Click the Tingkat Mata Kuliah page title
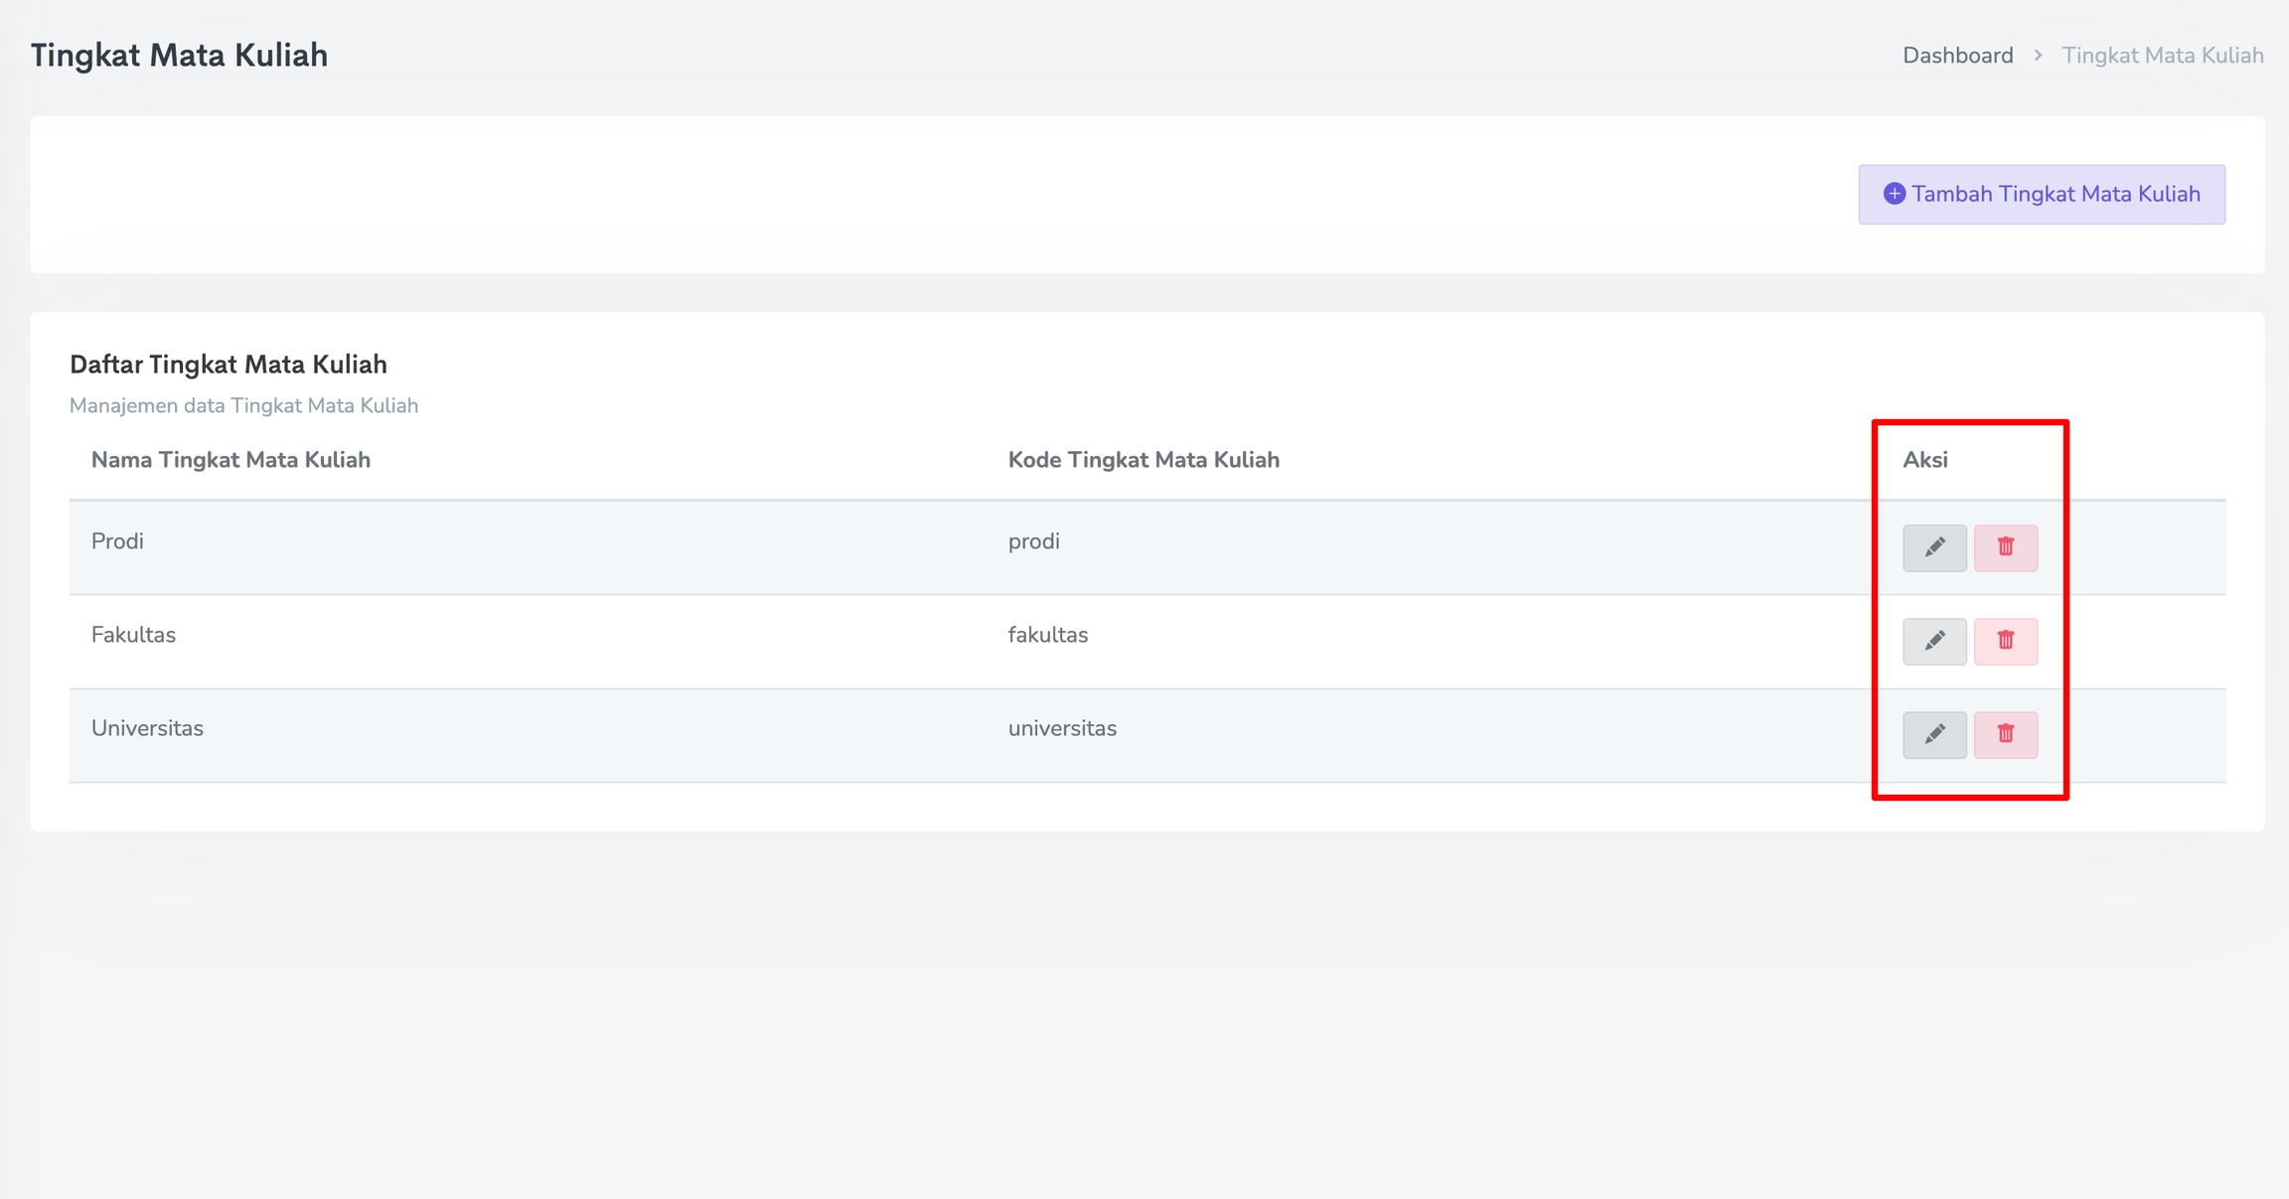 pyautogui.click(x=179, y=56)
